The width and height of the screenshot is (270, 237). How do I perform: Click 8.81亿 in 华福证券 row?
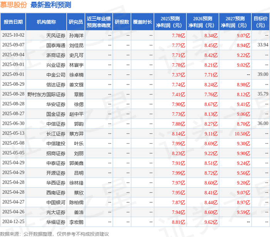click(178, 222)
